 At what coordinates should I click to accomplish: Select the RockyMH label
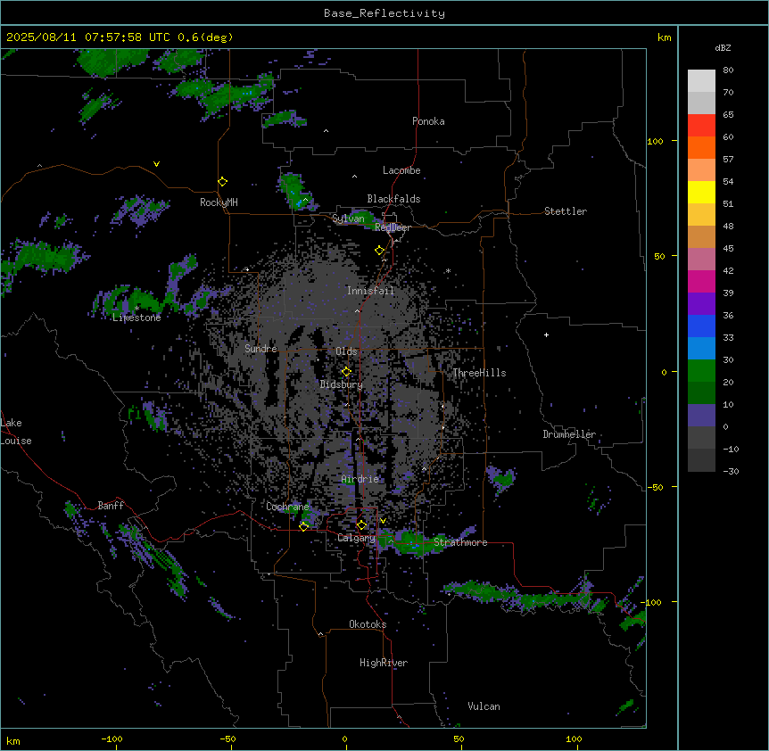[x=219, y=202]
